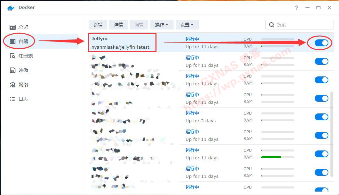Image resolution: width=339 pixels, height=195 pixels.
Task: Open the 设置 settings dropdown
Action: tap(187, 25)
